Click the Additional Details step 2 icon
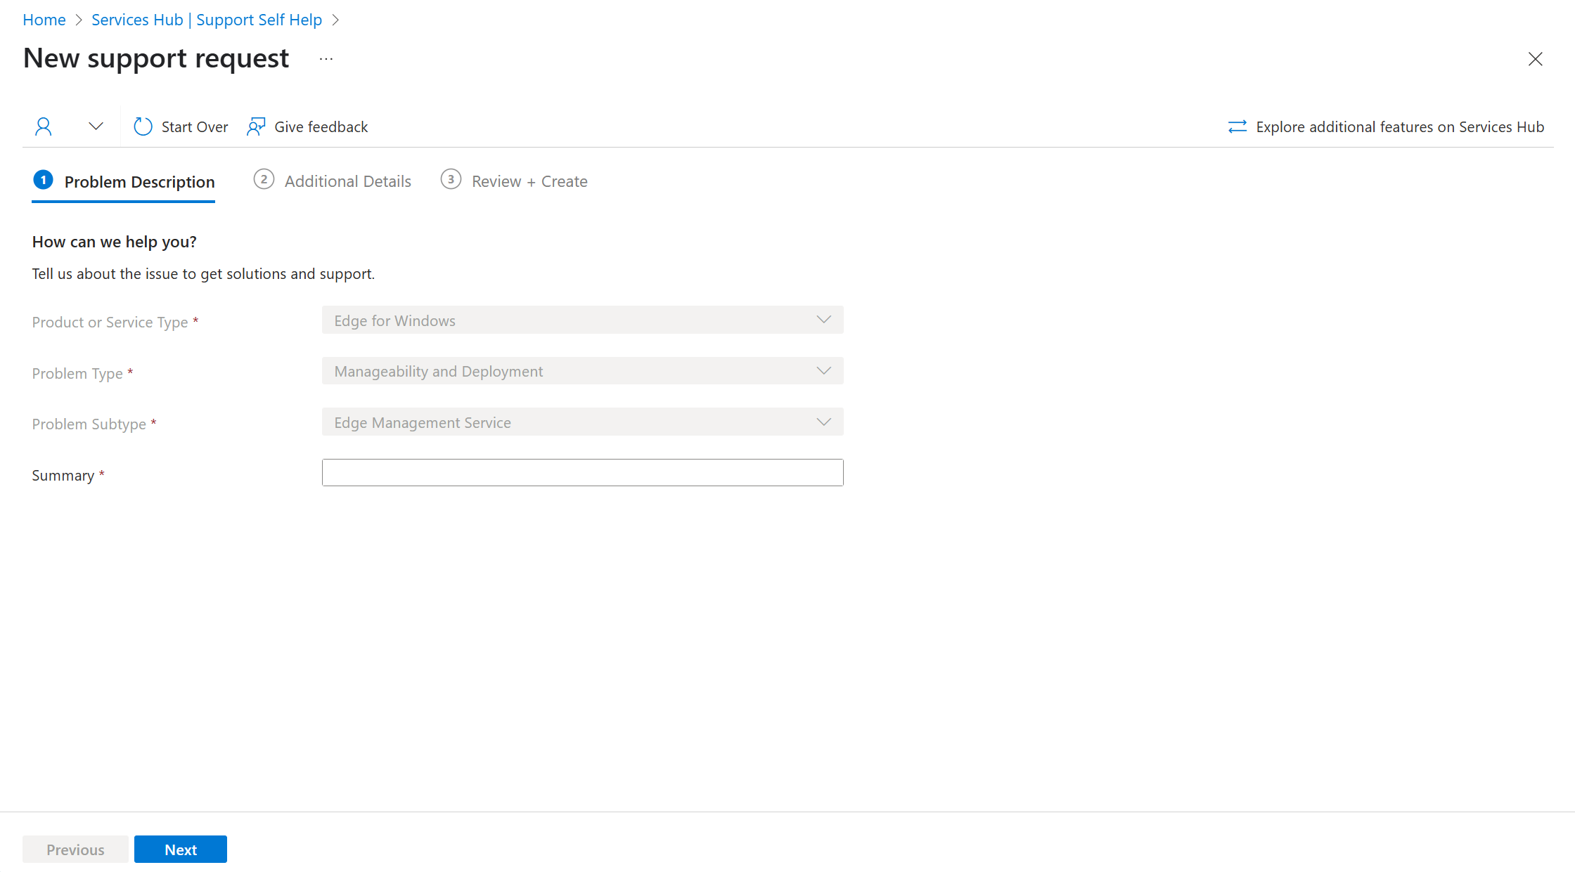This screenshot has width=1575, height=872. [263, 181]
